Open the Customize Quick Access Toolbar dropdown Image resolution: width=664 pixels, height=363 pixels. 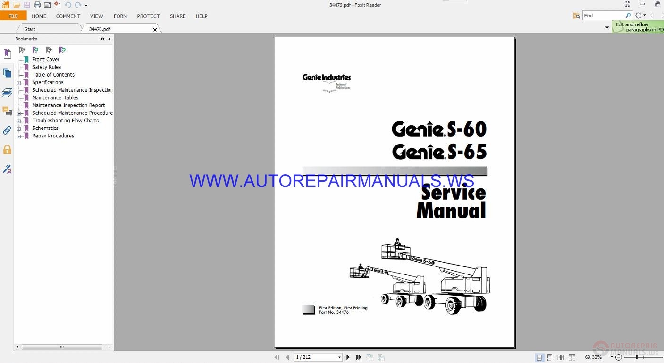[86, 5]
